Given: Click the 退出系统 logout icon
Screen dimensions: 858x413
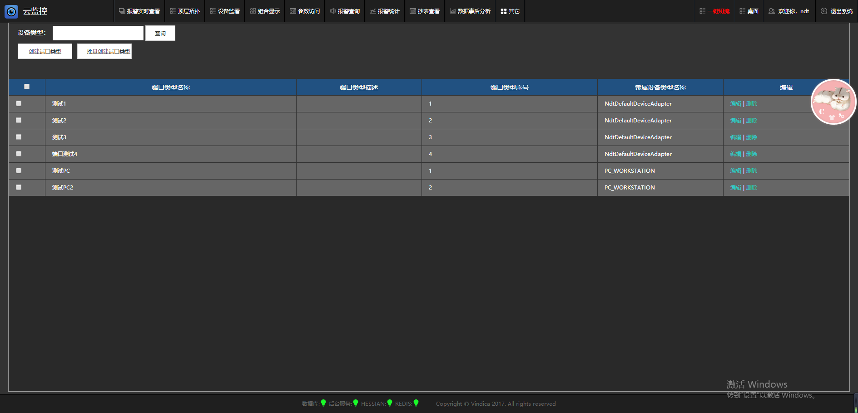Looking at the screenshot, I should [x=823, y=11].
